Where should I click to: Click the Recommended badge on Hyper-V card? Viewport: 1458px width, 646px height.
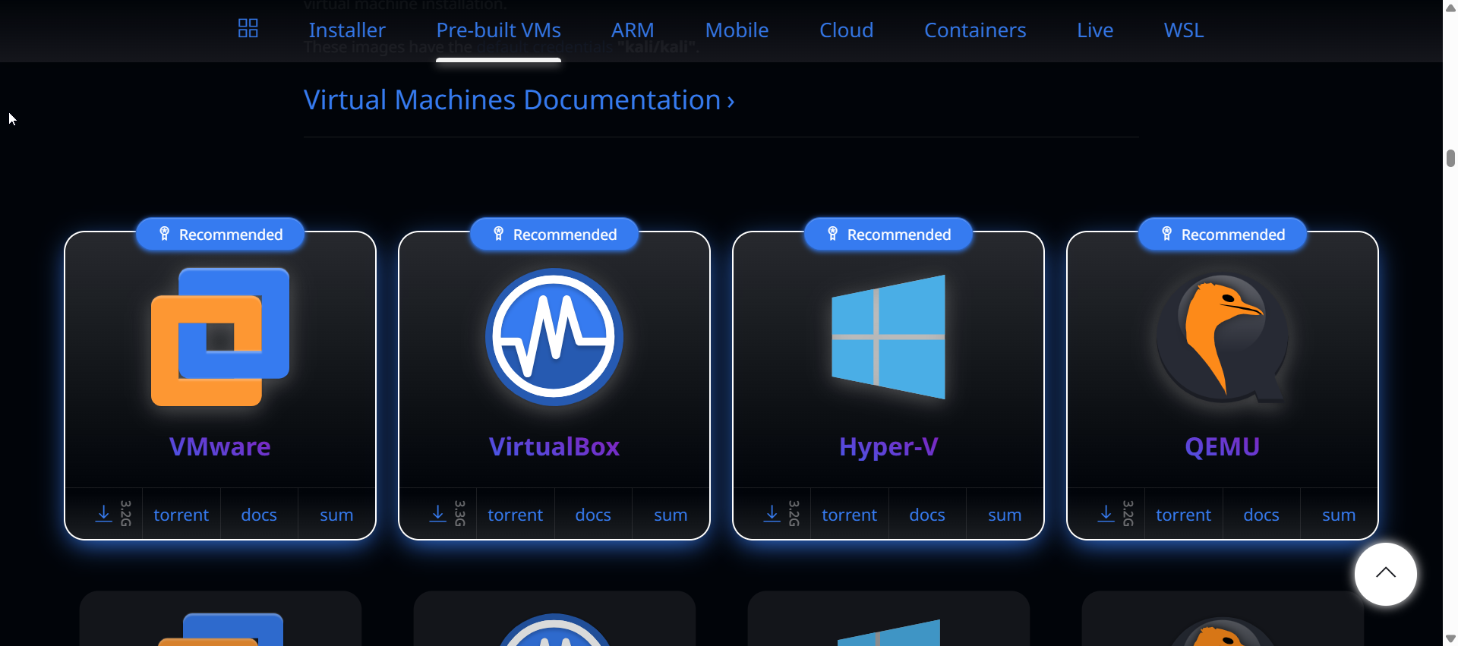coord(888,235)
